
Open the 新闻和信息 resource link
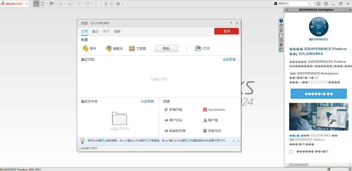coord(175,131)
